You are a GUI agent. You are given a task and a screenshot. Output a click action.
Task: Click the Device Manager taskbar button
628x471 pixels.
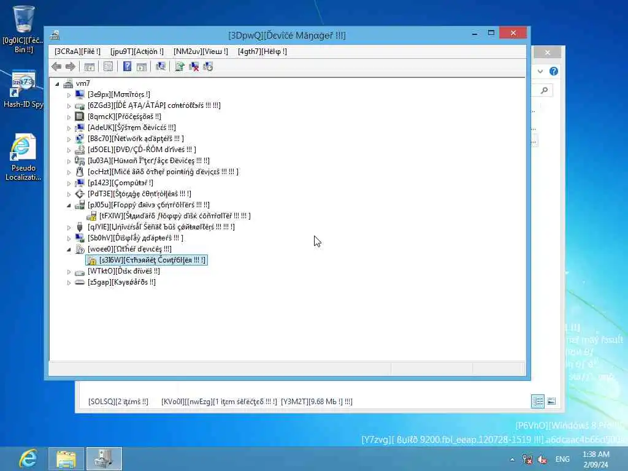click(104, 459)
